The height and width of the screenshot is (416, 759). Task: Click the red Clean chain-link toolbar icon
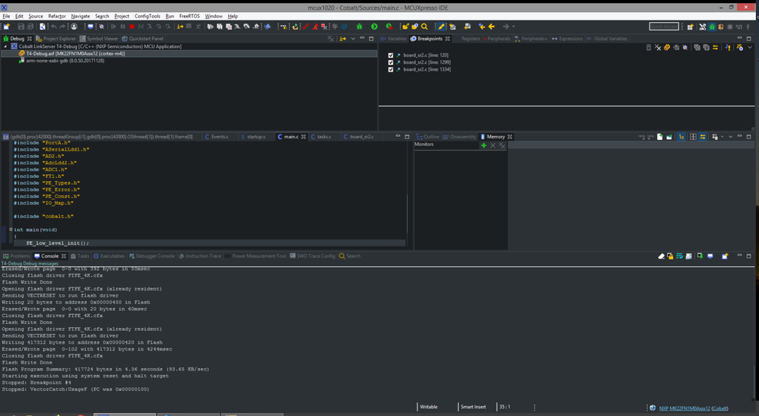[x=306, y=27]
